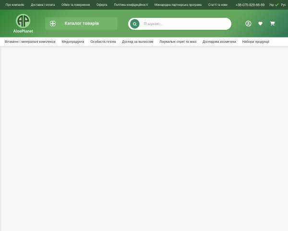The height and width of the screenshot is (231, 288).
Task: Switch language to Рус
Action: pos(283,5)
